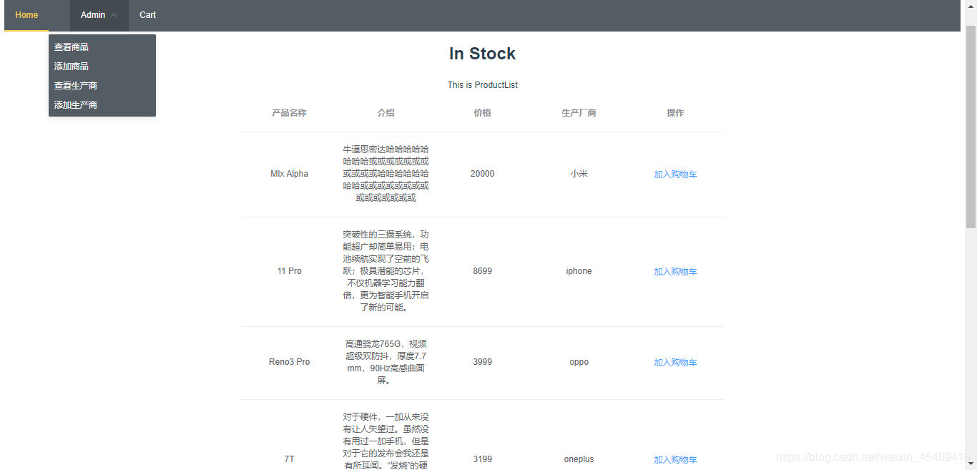Screen dimensions: 977x470
Task: Select the 7T product name
Action: click(x=289, y=459)
